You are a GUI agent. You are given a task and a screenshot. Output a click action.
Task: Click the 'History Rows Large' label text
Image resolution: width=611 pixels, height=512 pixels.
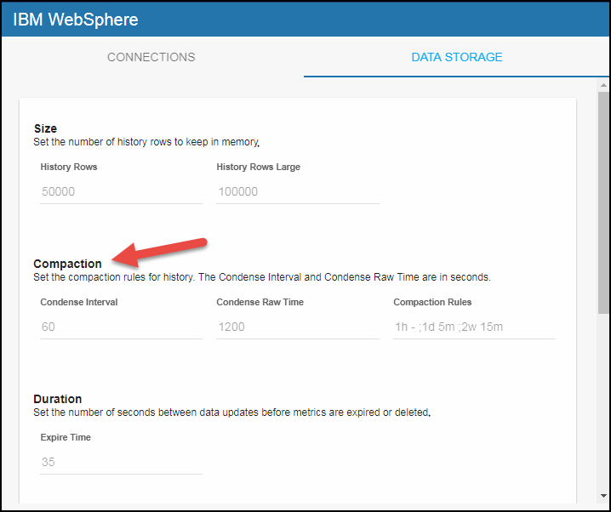point(258,167)
